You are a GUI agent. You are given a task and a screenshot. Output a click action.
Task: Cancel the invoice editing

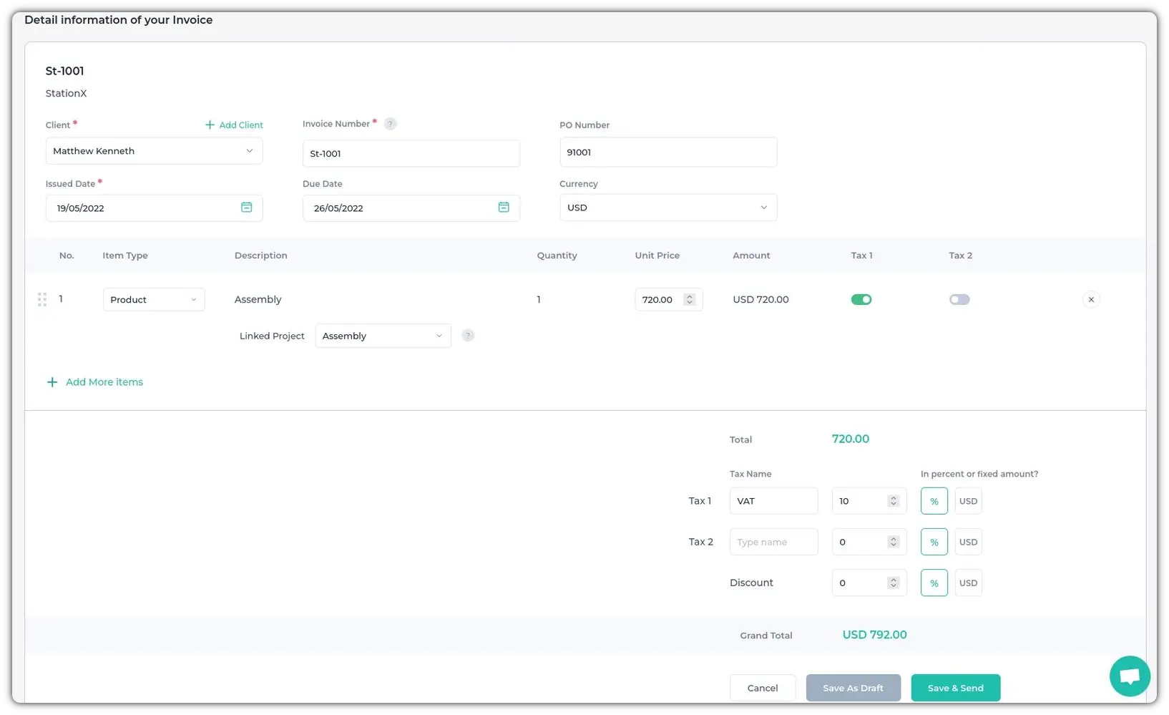click(762, 688)
